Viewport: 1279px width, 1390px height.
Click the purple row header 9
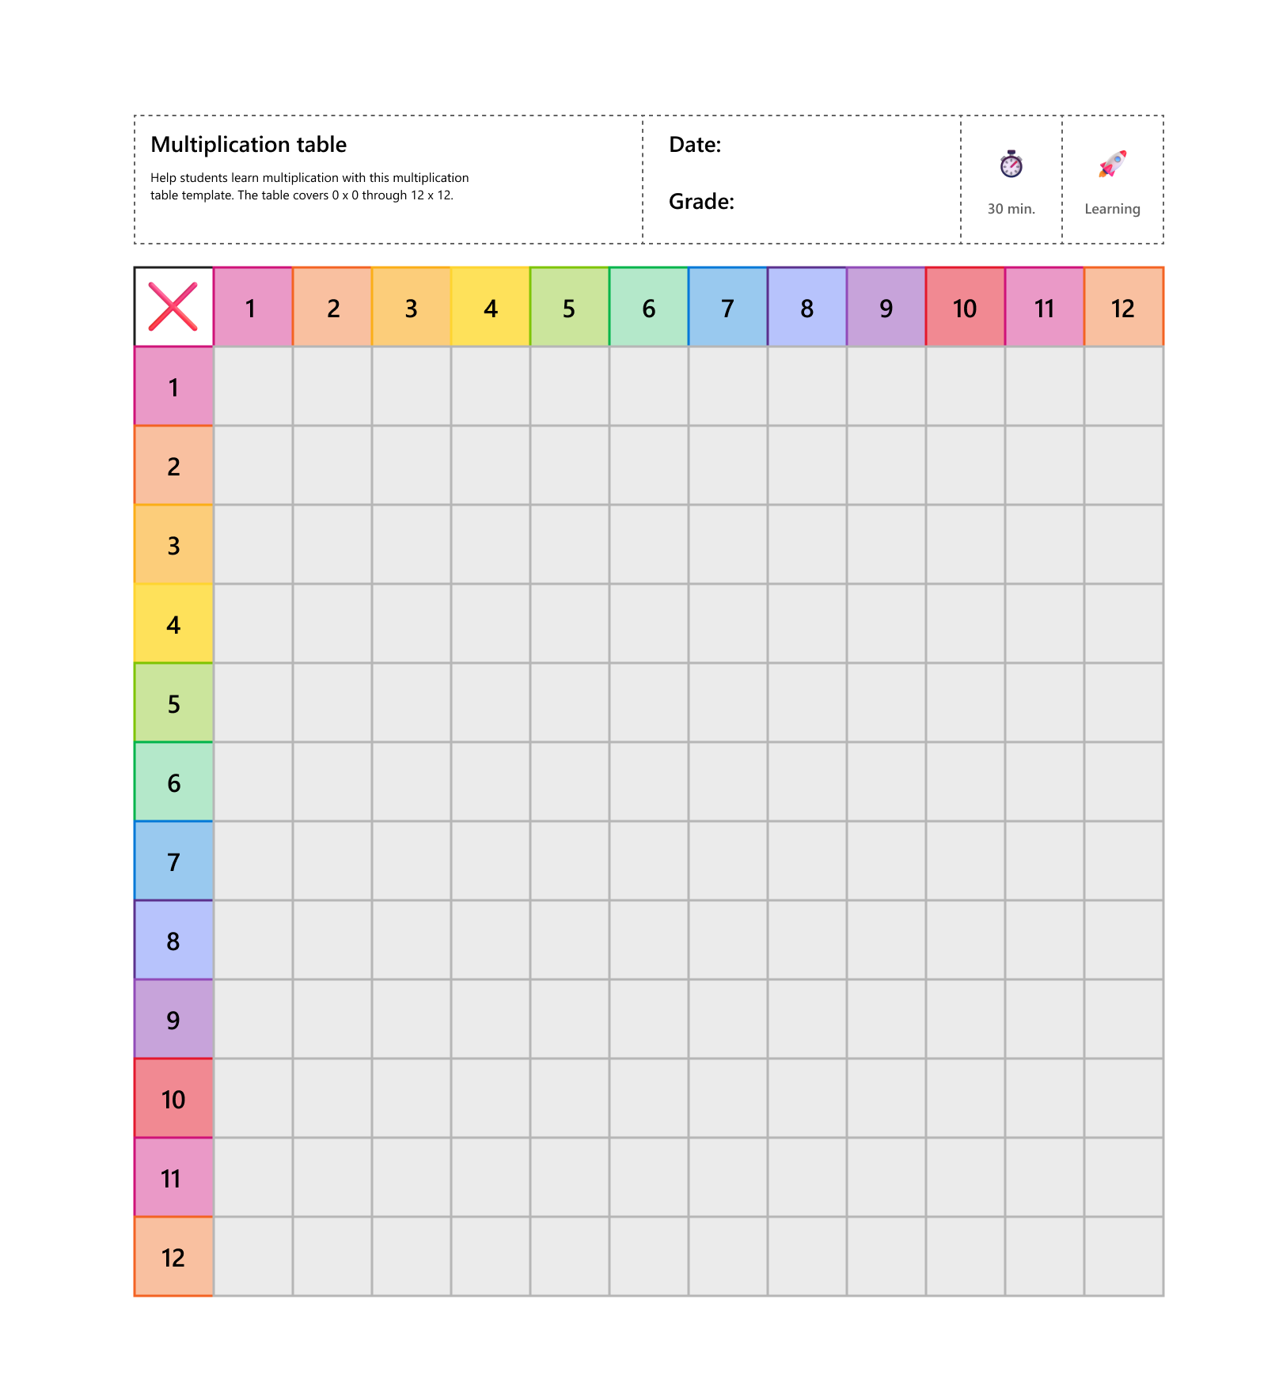coord(174,1020)
